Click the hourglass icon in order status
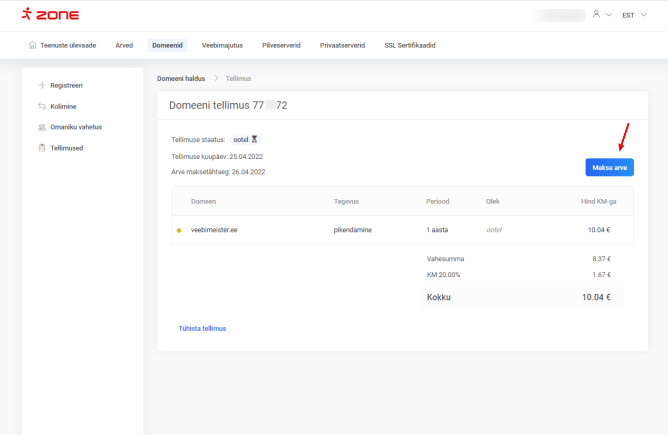 coord(254,140)
